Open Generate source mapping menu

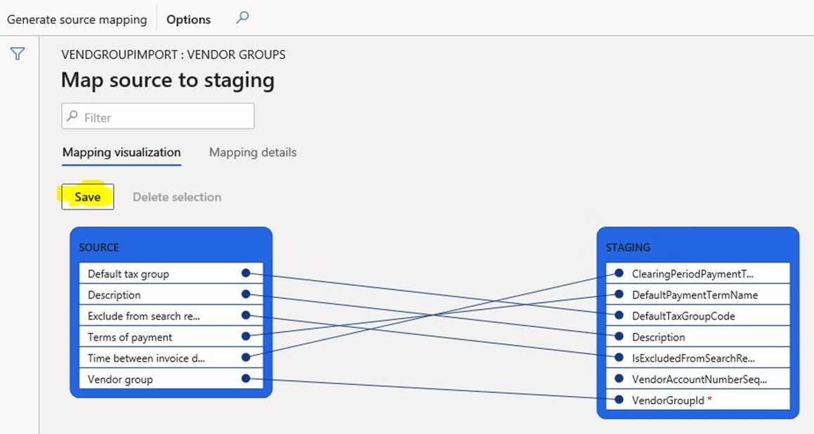[x=77, y=20]
